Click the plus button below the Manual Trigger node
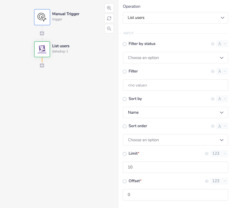 coord(42,33)
